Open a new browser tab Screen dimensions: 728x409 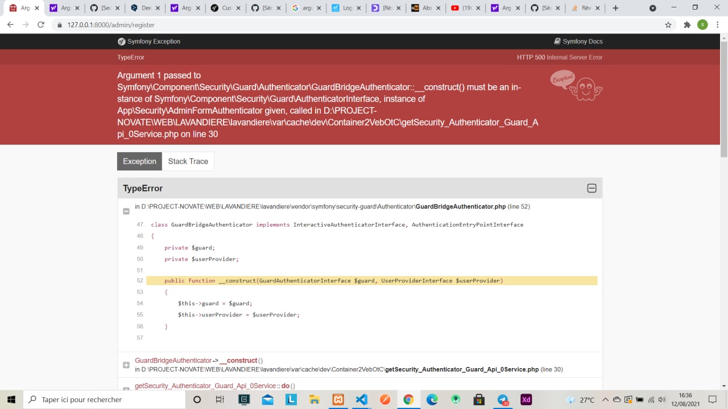pyautogui.click(x=615, y=8)
